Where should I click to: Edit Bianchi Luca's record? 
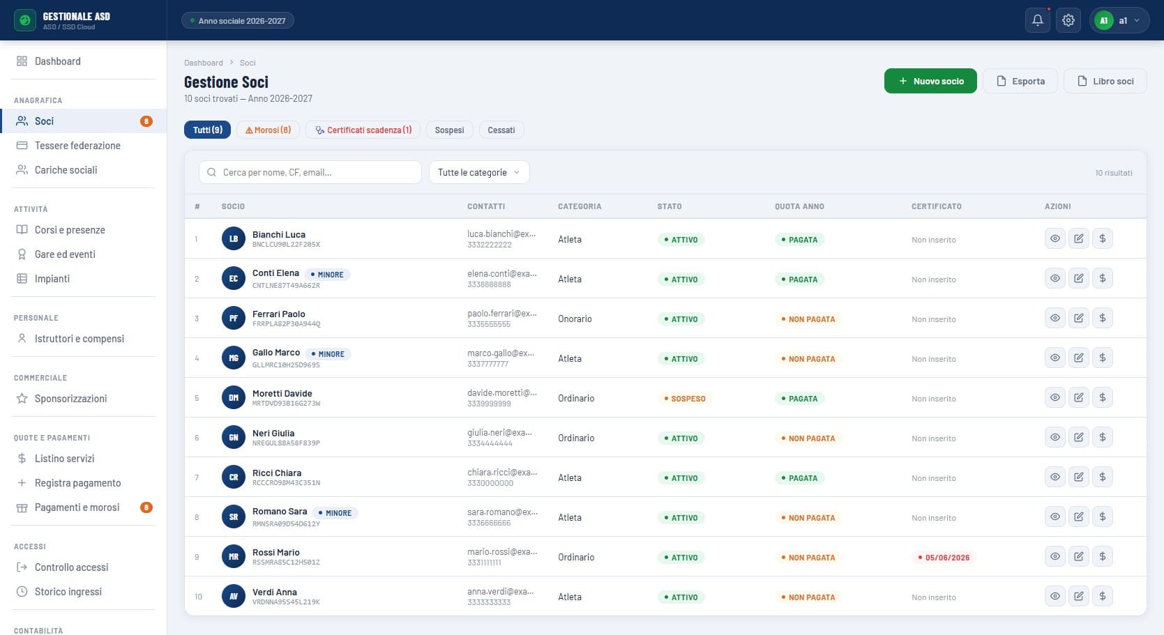click(1079, 238)
